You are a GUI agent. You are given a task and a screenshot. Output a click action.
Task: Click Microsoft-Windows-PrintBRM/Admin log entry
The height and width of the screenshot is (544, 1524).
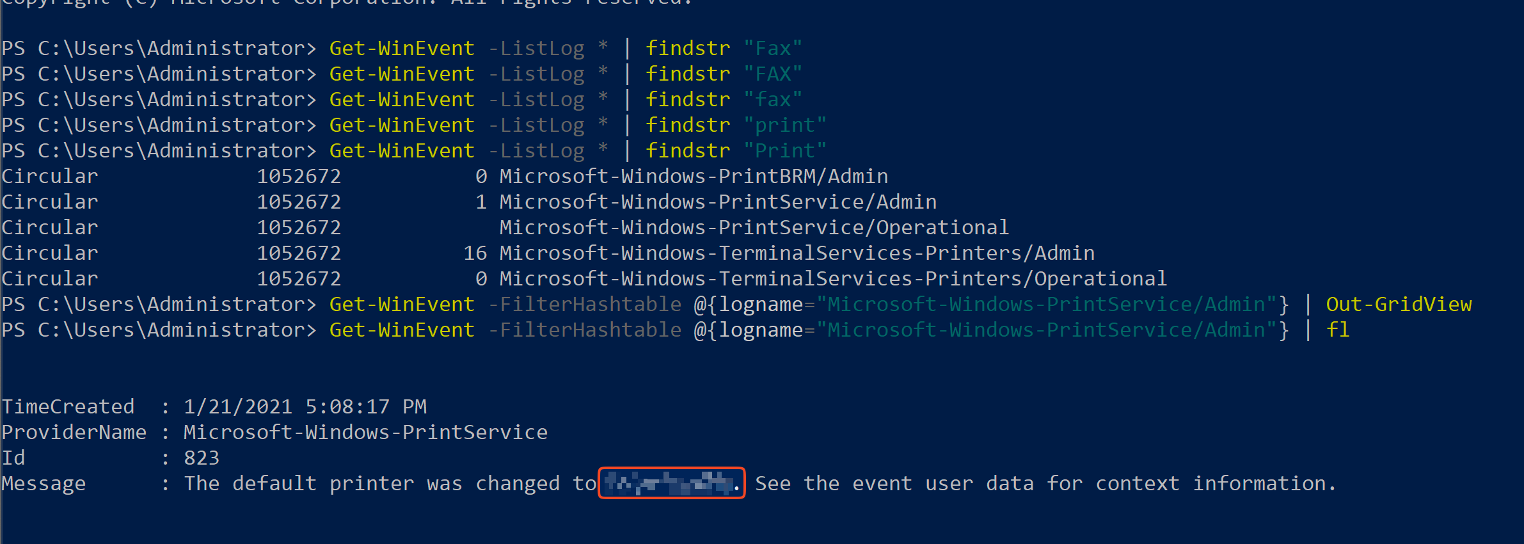(694, 177)
